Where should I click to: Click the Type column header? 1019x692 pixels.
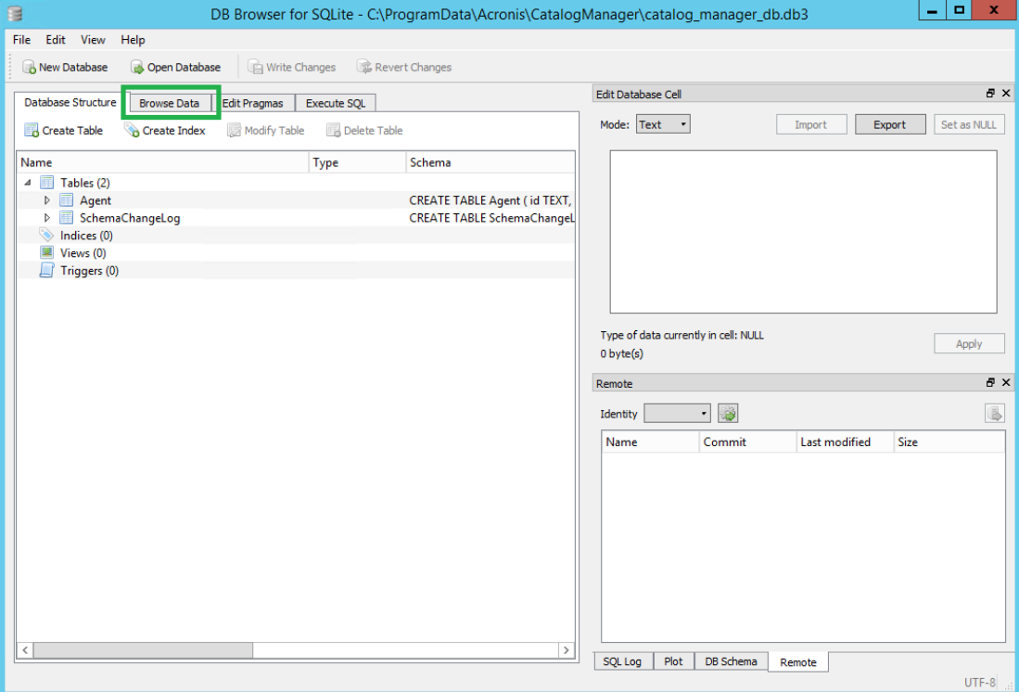coord(357,162)
